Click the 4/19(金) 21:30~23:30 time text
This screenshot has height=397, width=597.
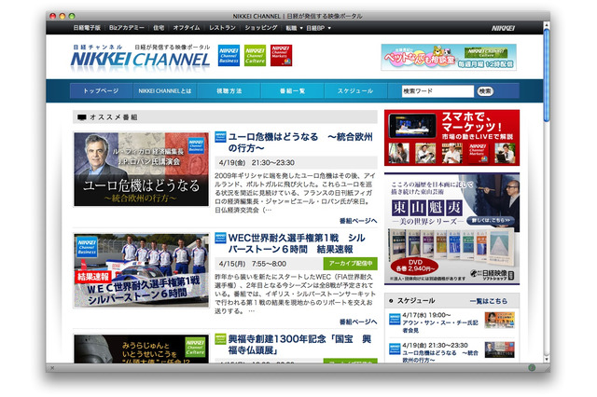(x=257, y=163)
